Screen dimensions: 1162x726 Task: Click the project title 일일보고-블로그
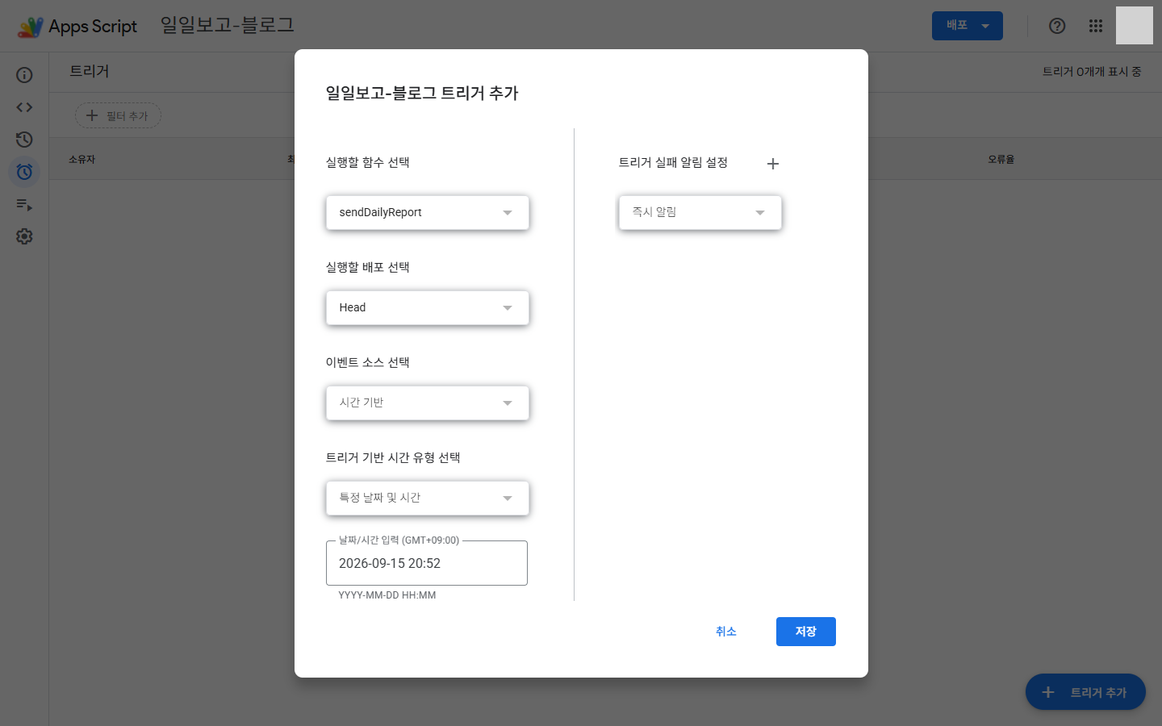[x=228, y=25]
